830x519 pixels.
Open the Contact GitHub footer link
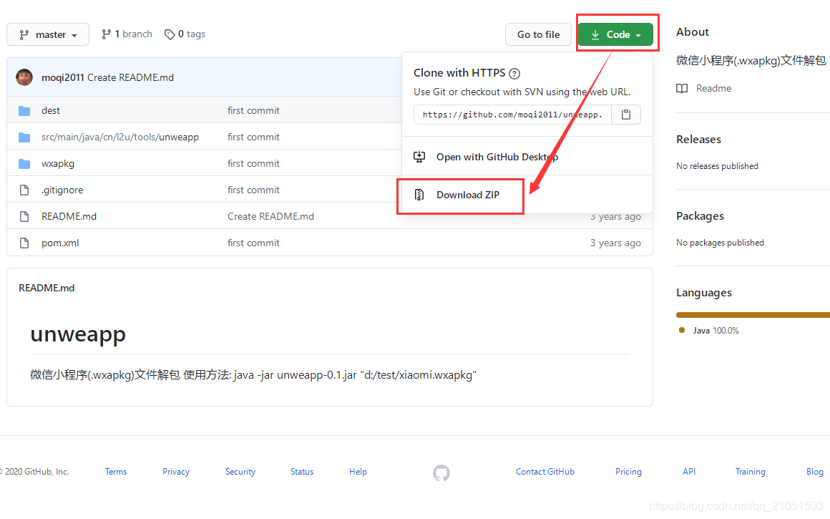[545, 471]
